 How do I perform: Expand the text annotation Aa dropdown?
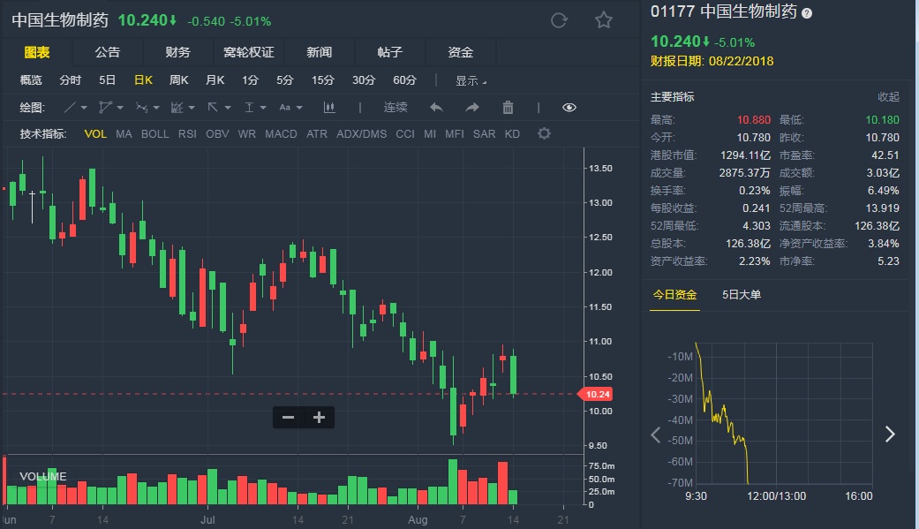coord(289,108)
